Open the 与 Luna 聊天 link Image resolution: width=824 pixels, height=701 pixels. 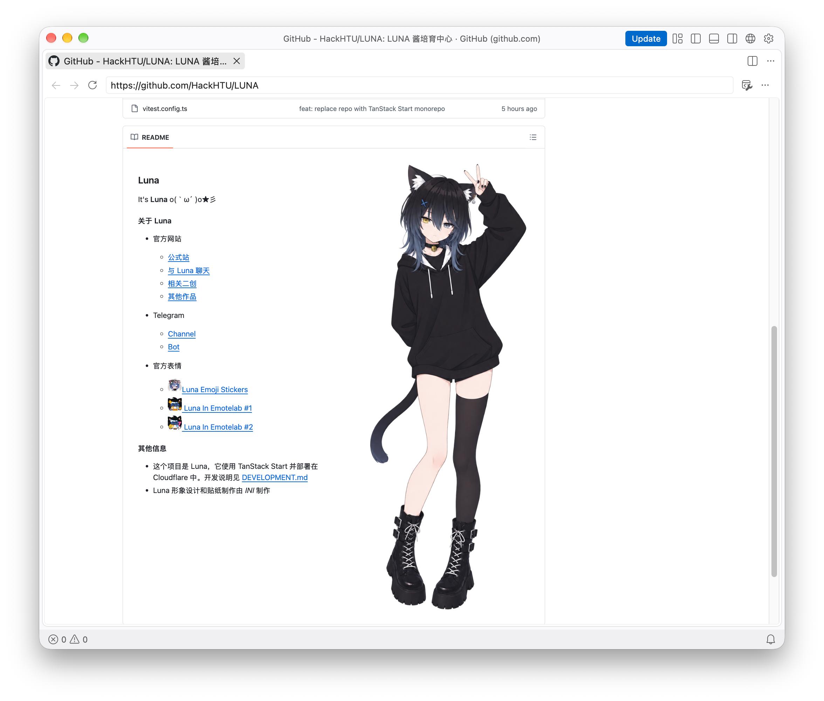tap(189, 271)
